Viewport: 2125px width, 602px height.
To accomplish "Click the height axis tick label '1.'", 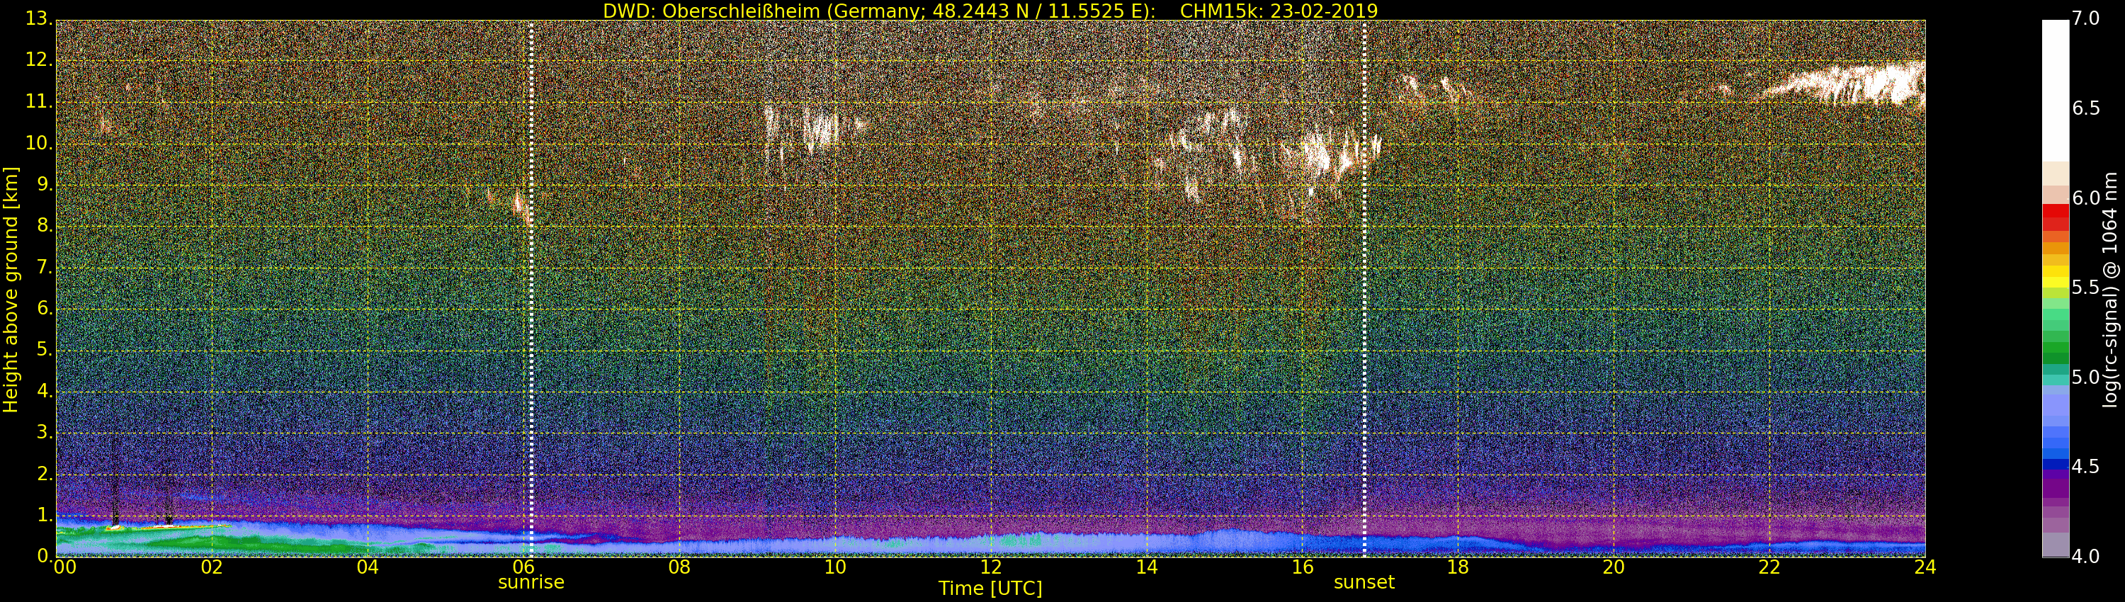I will coord(45,515).
